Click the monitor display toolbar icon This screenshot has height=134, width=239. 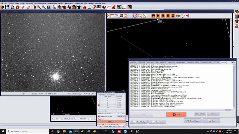[x=49, y=7]
